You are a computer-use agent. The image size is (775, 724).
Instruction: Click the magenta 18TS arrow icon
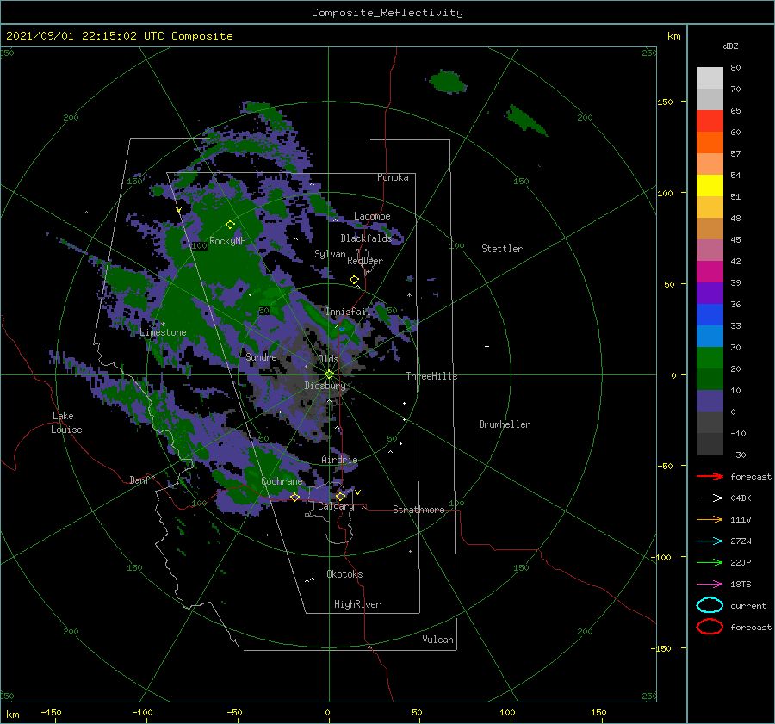[x=710, y=585]
